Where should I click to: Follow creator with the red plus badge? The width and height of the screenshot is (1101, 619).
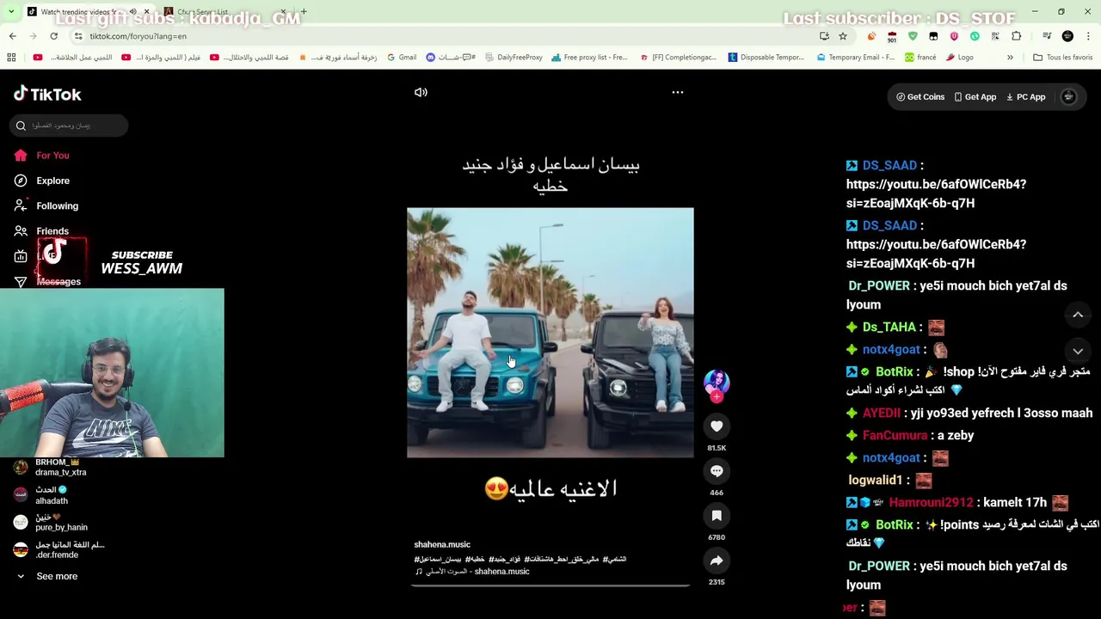[717, 397]
